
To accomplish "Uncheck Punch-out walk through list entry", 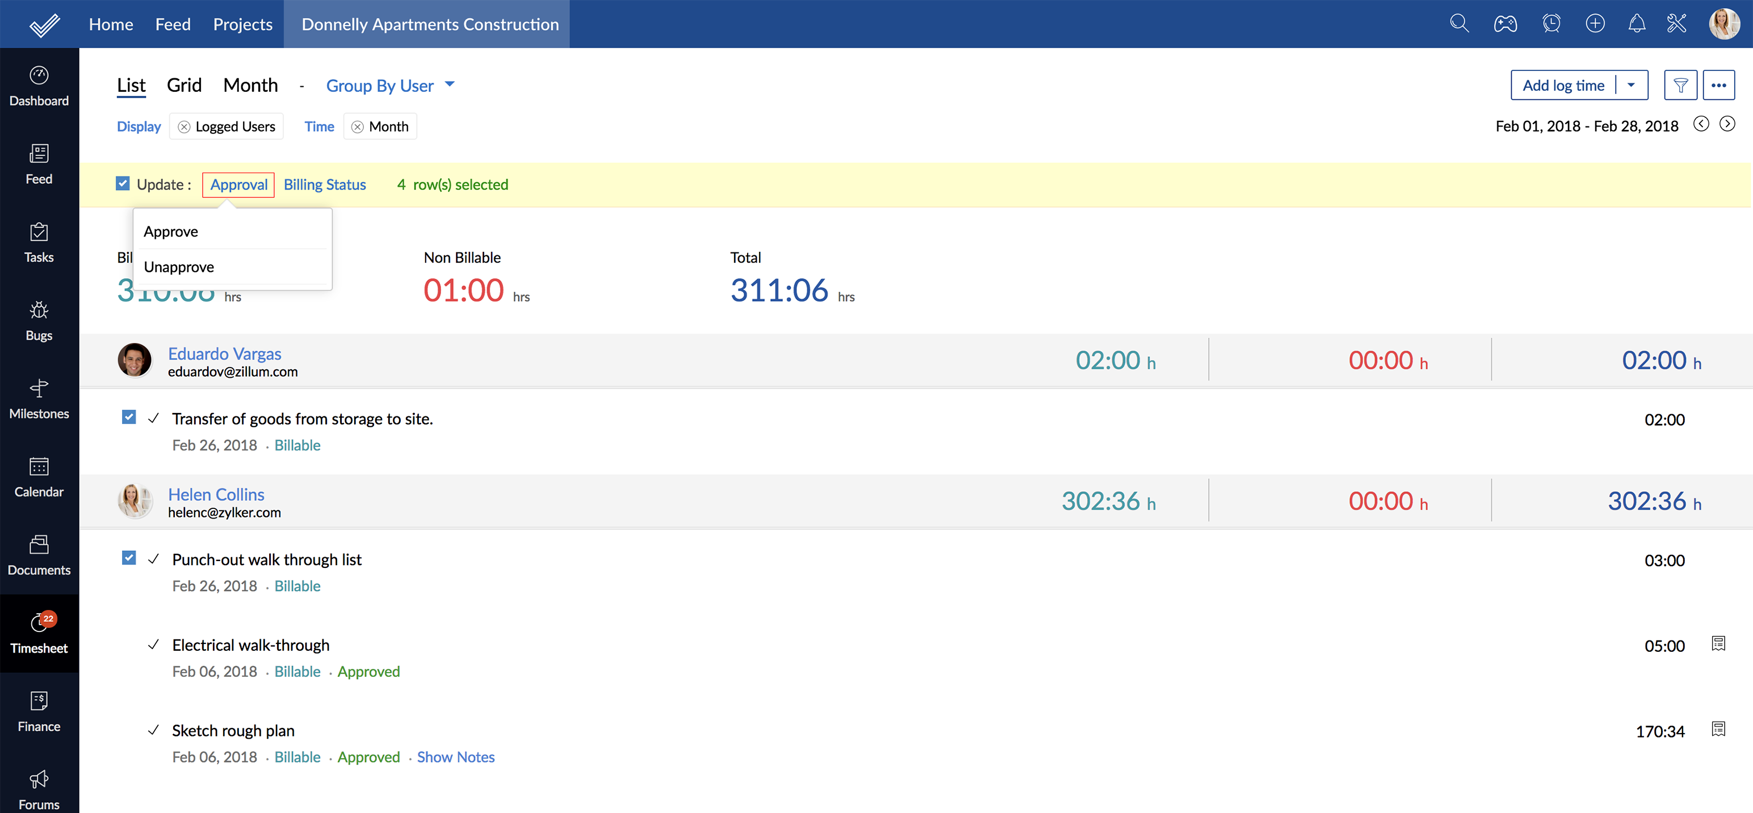I will click(129, 558).
